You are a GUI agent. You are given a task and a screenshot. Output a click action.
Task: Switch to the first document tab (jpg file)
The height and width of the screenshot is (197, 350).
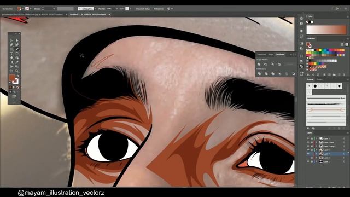32,14
